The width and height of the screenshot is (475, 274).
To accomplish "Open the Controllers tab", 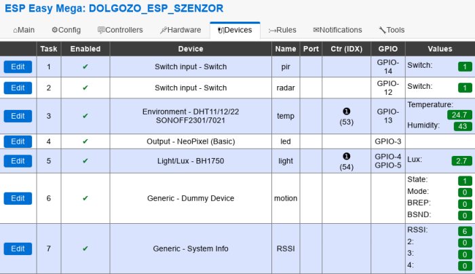I will 120,30.
